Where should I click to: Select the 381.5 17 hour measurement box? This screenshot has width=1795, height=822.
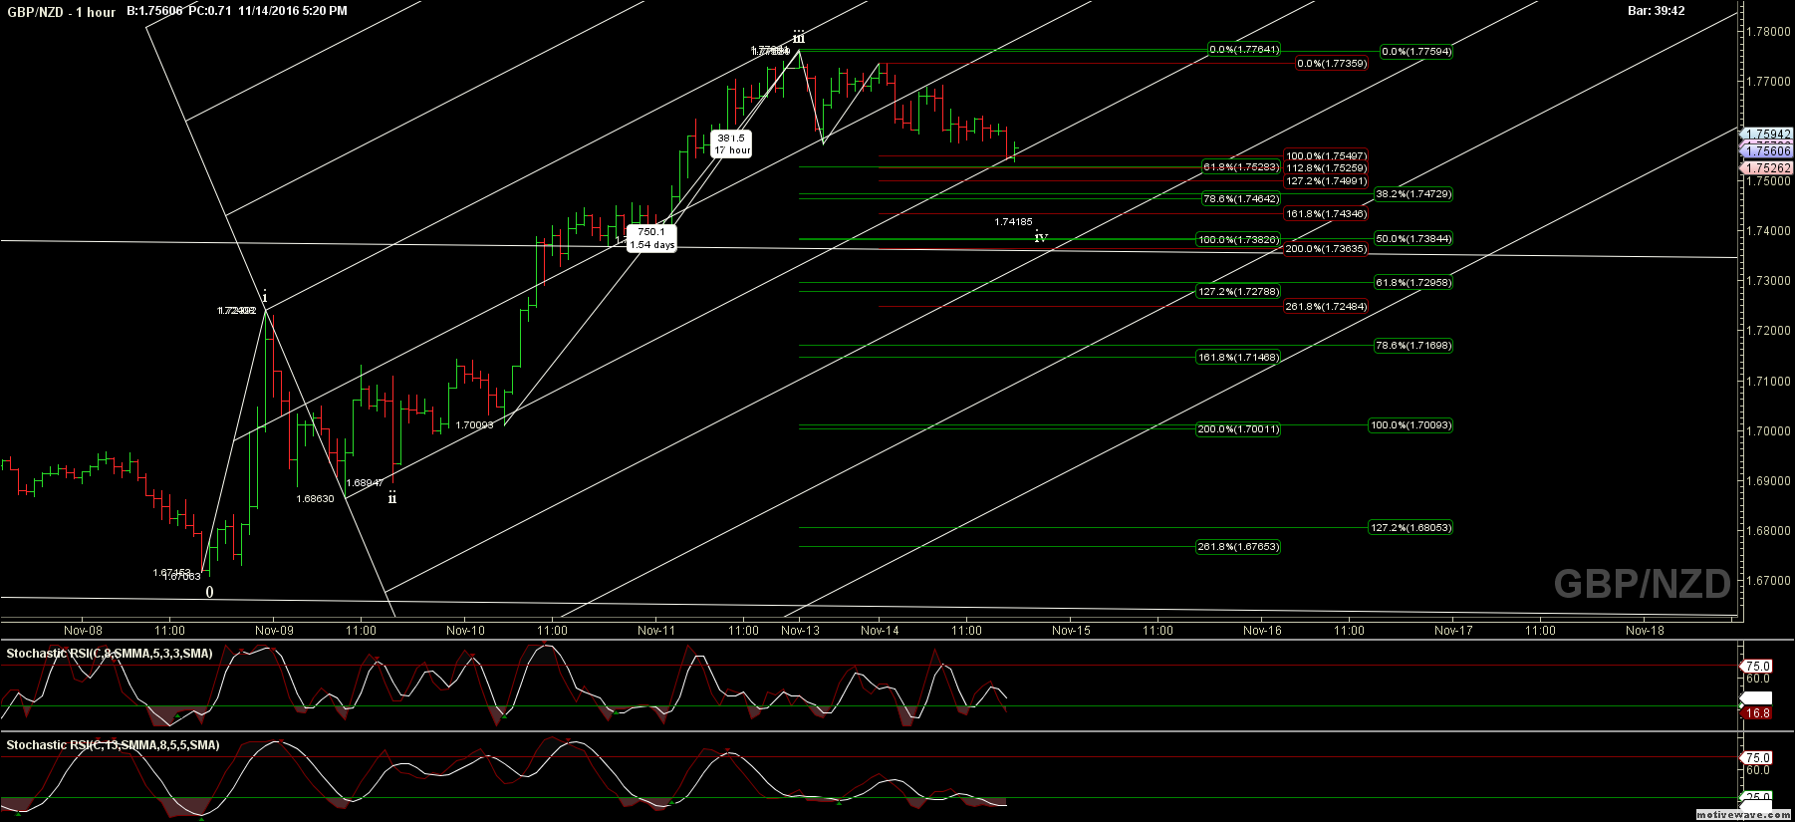732,144
